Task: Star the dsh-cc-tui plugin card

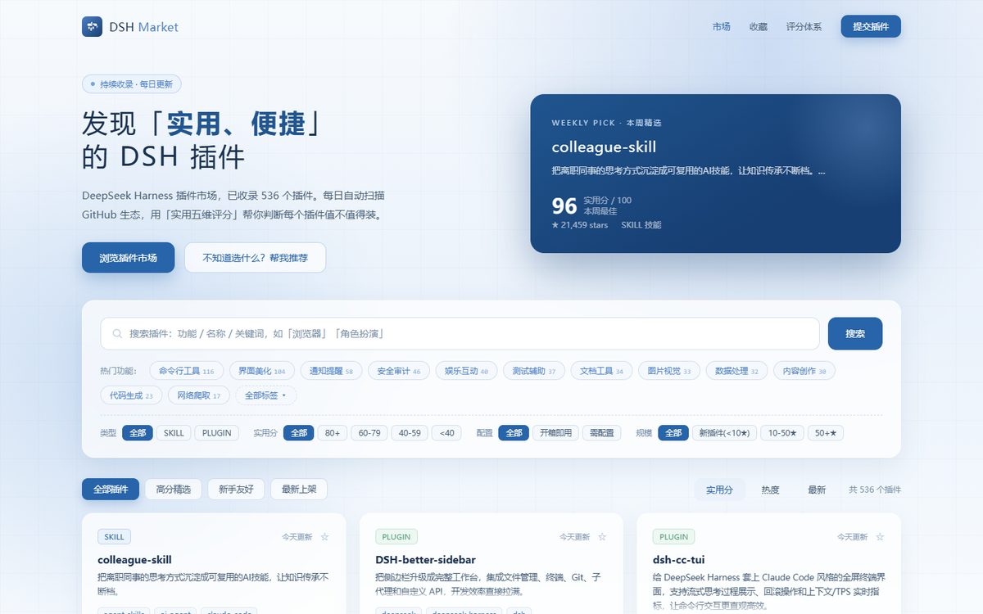Action: (x=880, y=537)
